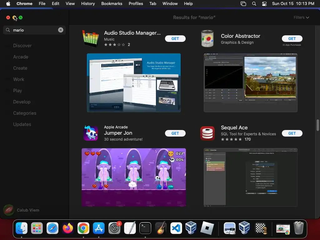Viewport: 320px width, 240px height.
Task: Get Sequel Ace
Action: pos(292,133)
